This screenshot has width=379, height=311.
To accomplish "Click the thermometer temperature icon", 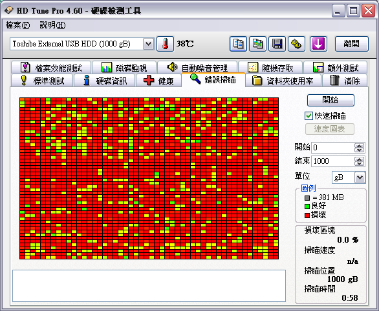I will tap(166, 44).
